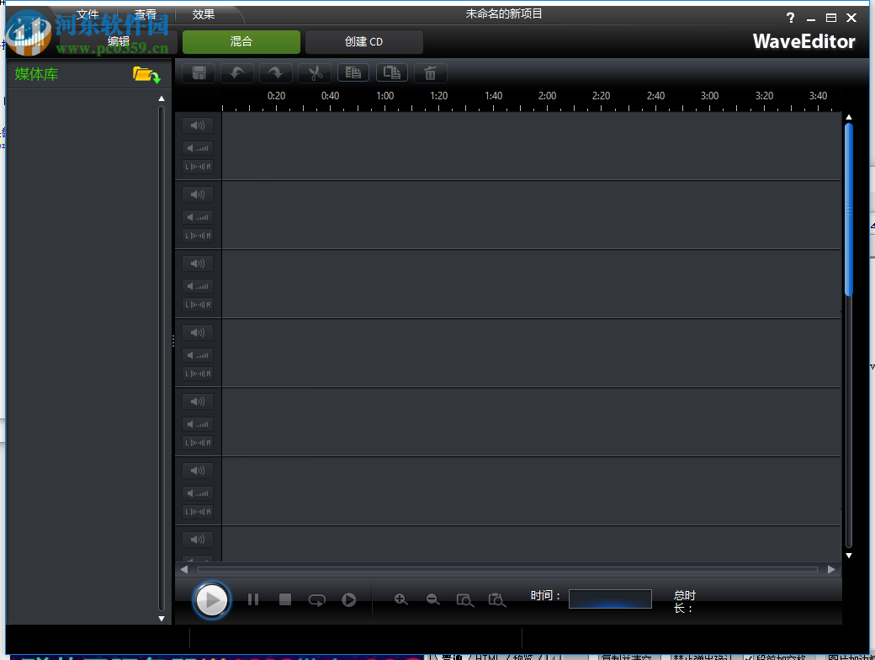Click the Paste icon in the toolbar
This screenshot has width=875, height=660.
tap(391, 72)
